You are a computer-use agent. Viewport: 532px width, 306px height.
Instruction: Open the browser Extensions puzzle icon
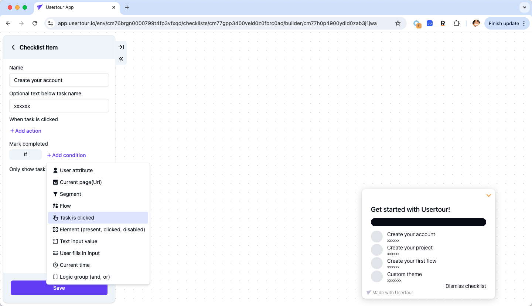click(x=456, y=23)
